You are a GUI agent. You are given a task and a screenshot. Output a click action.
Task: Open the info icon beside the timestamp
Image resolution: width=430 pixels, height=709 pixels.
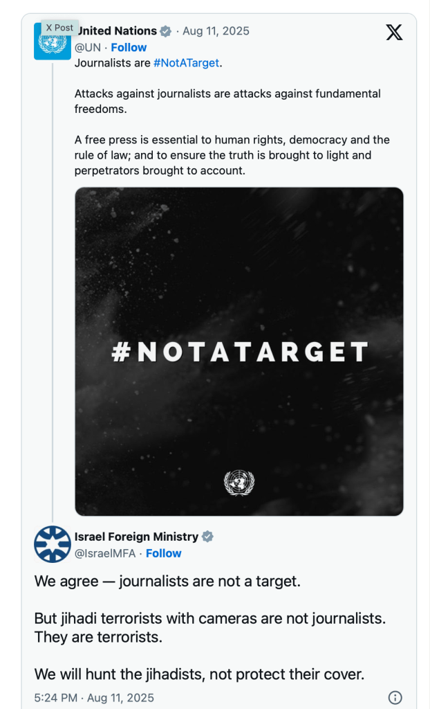(395, 697)
